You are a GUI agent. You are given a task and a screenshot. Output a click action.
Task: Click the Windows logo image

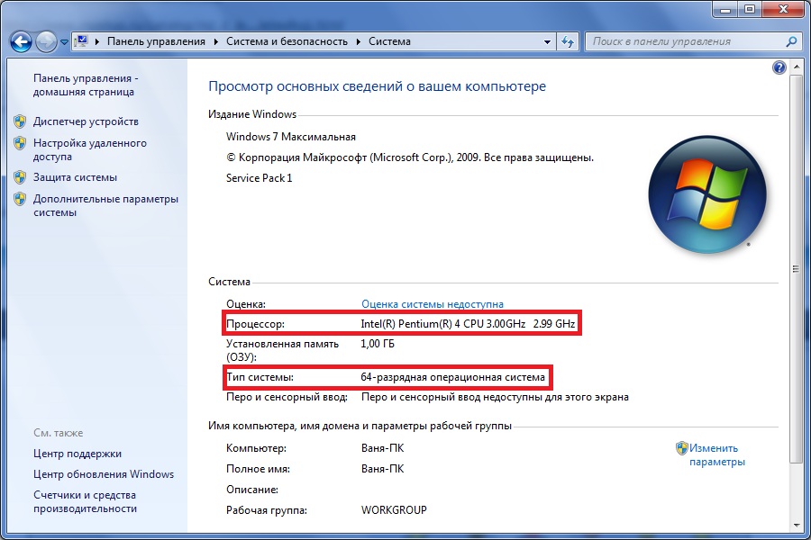707,194
